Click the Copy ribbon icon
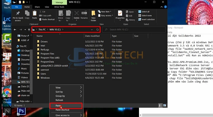The image size is (213, 117). coord(27,15)
